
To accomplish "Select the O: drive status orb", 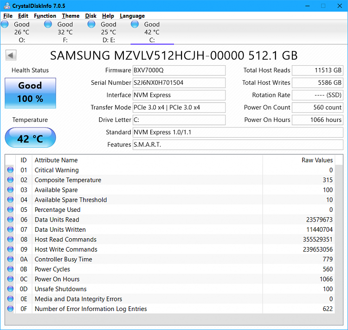I will [x=5, y=24].
